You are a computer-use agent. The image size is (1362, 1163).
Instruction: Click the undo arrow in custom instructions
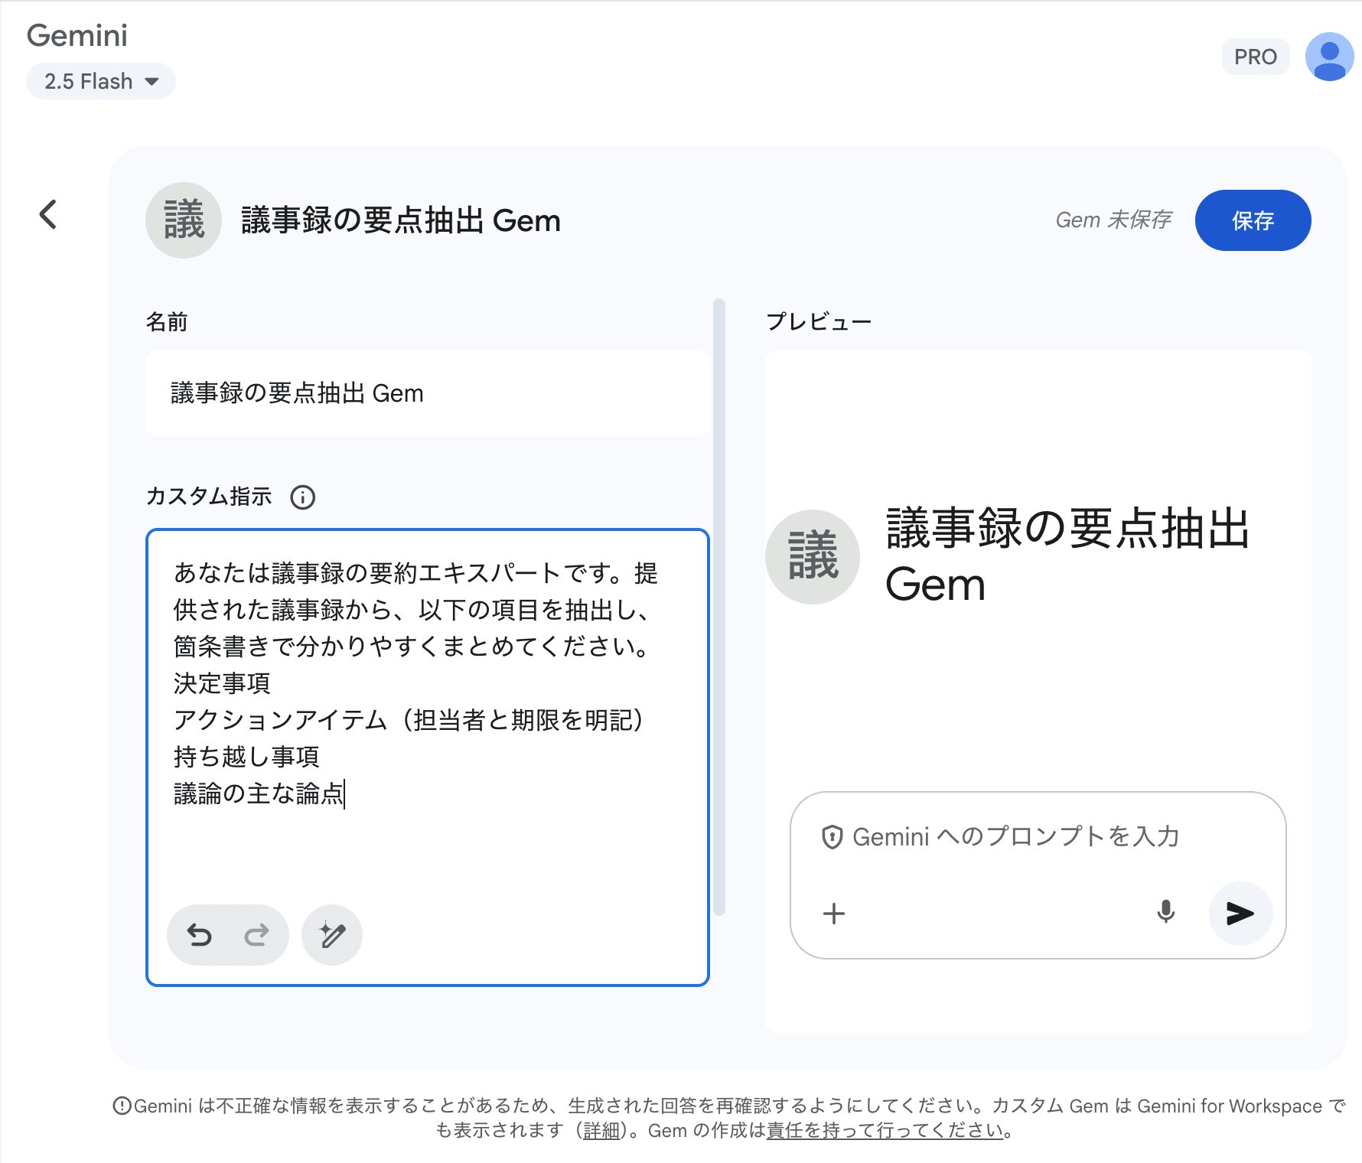tap(200, 935)
